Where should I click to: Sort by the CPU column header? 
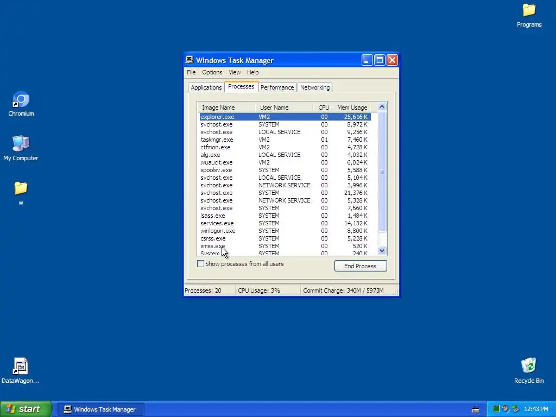click(x=323, y=108)
